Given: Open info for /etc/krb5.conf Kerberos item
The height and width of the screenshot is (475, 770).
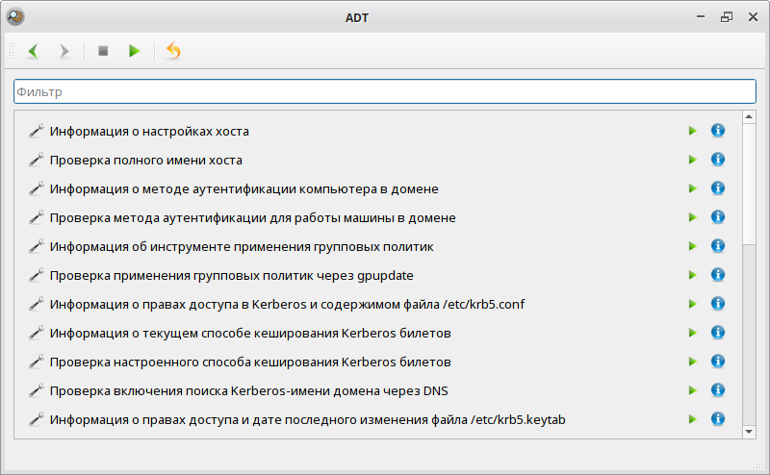Looking at the screenshot, I should 717,304.
